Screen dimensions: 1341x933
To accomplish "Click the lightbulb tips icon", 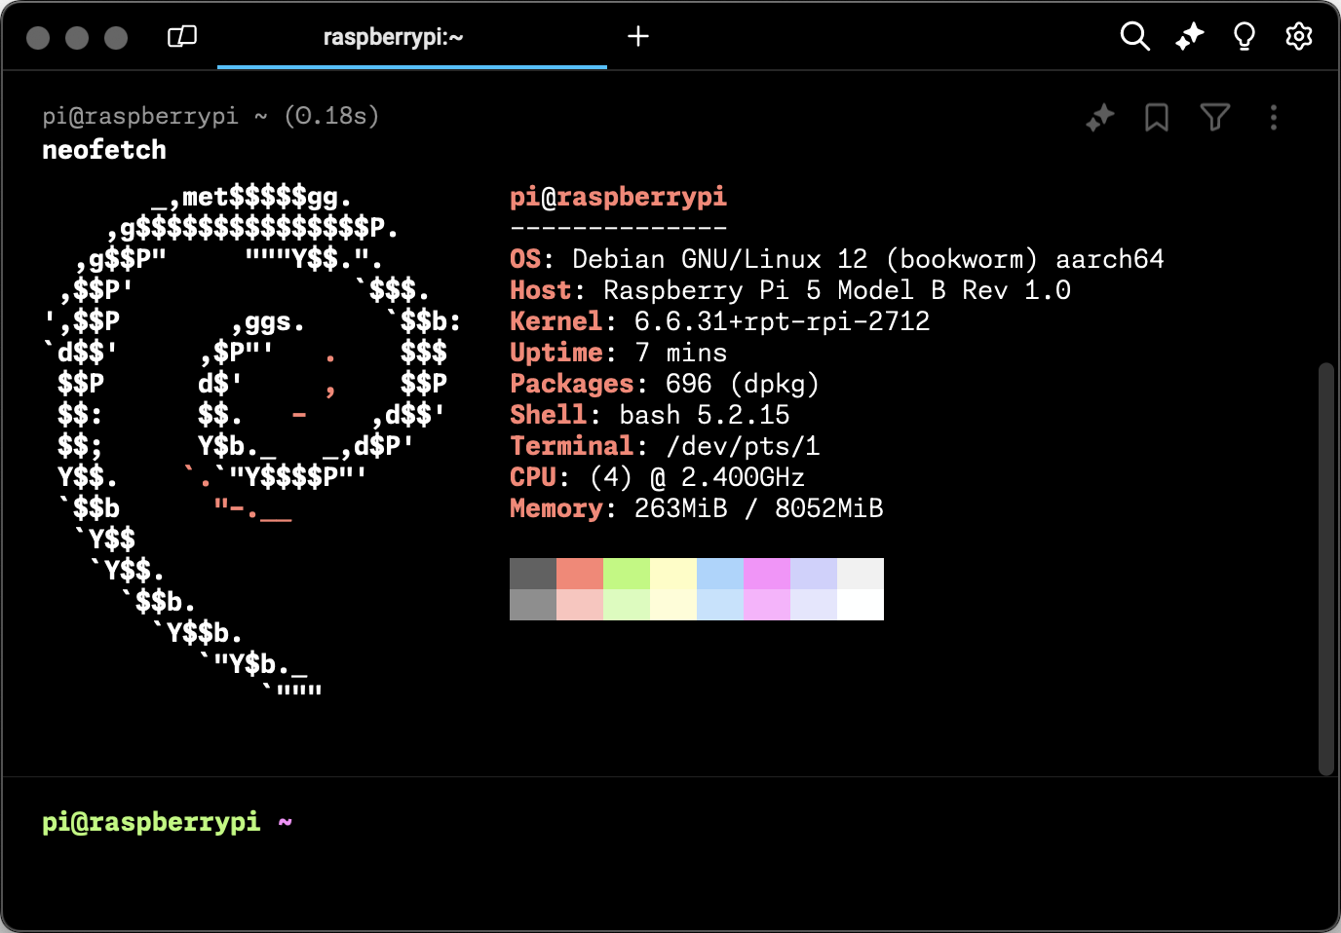I will pos(1245,37).
